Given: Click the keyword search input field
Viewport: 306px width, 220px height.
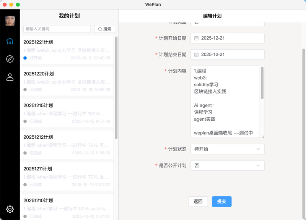Looking at the screenshot, I should pos(57,29).
